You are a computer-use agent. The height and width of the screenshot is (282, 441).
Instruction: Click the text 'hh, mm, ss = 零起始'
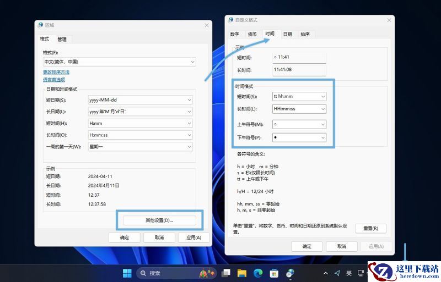[258, 204]
